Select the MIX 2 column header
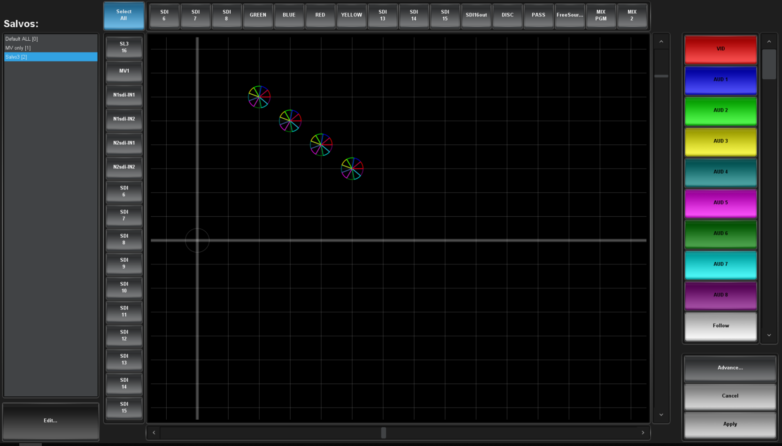Viewport: 782px width, 446px height. (x=632, y=15)
